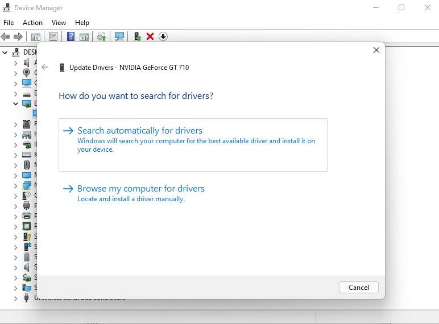This screenshot has height=324, width=439.
Task: Click the green-arrow Enable device toolbar icon
Action: (x=137, y=36)
